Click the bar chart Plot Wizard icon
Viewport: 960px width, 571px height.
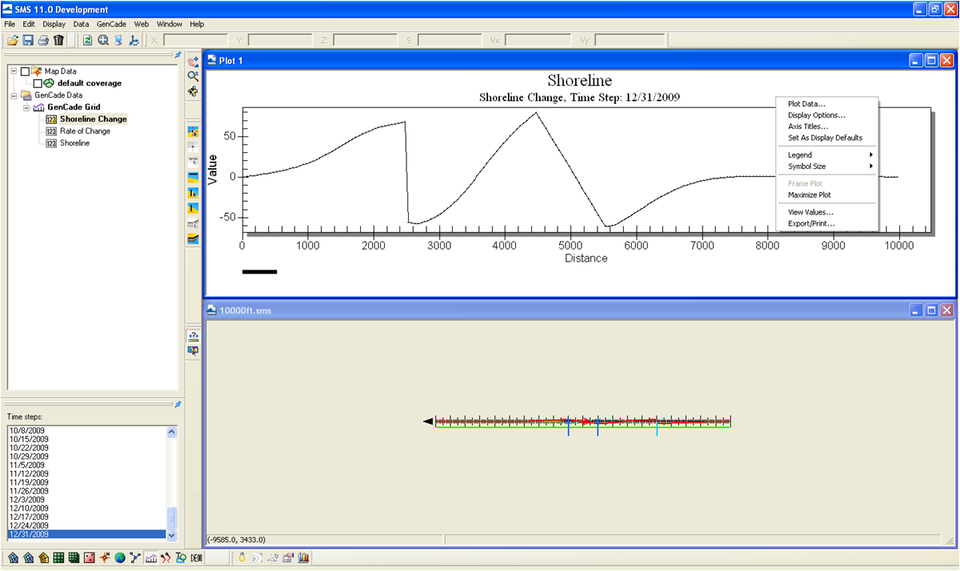click(303, 557)
